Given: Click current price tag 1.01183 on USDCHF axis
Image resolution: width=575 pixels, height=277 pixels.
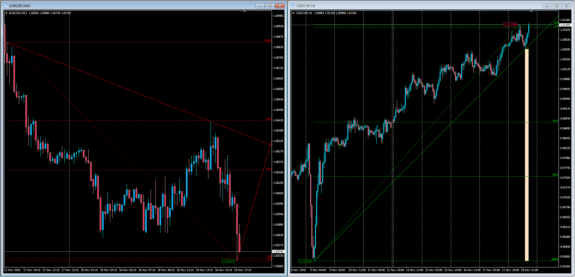Looking at the screenshot, I should coord(565,25).
